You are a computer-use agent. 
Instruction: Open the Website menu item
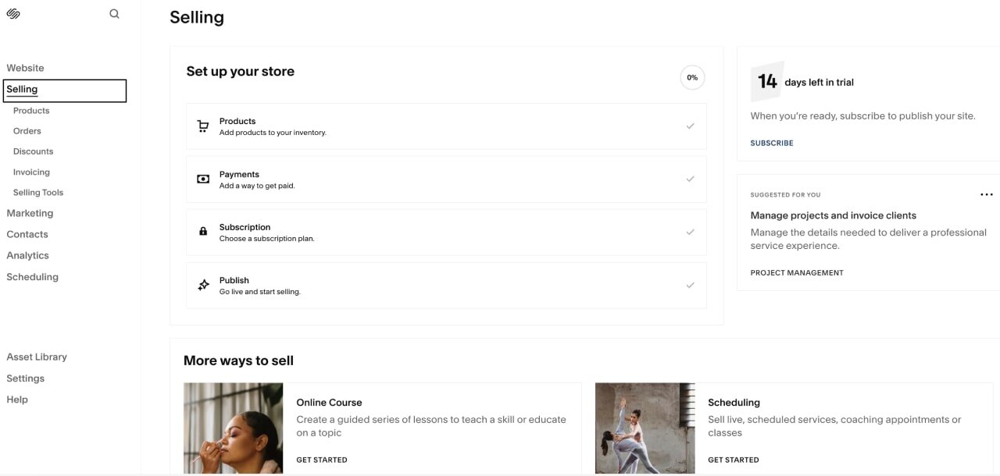(x=26, y=68)
